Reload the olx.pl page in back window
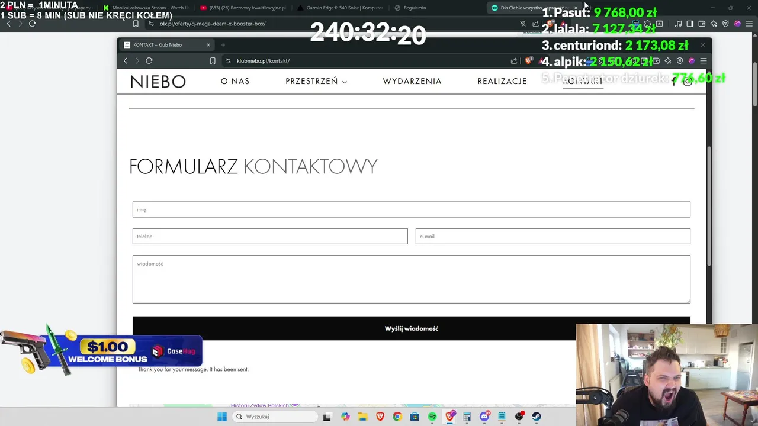This screenshot has height=426, width=758. pos(32,24)
